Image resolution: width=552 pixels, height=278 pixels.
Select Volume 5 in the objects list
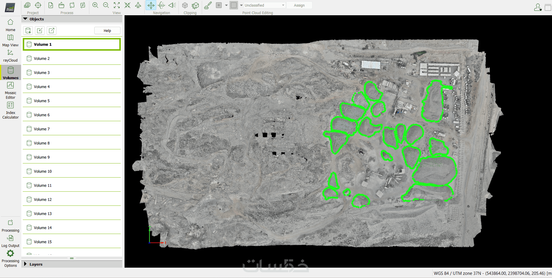[72, 101]
